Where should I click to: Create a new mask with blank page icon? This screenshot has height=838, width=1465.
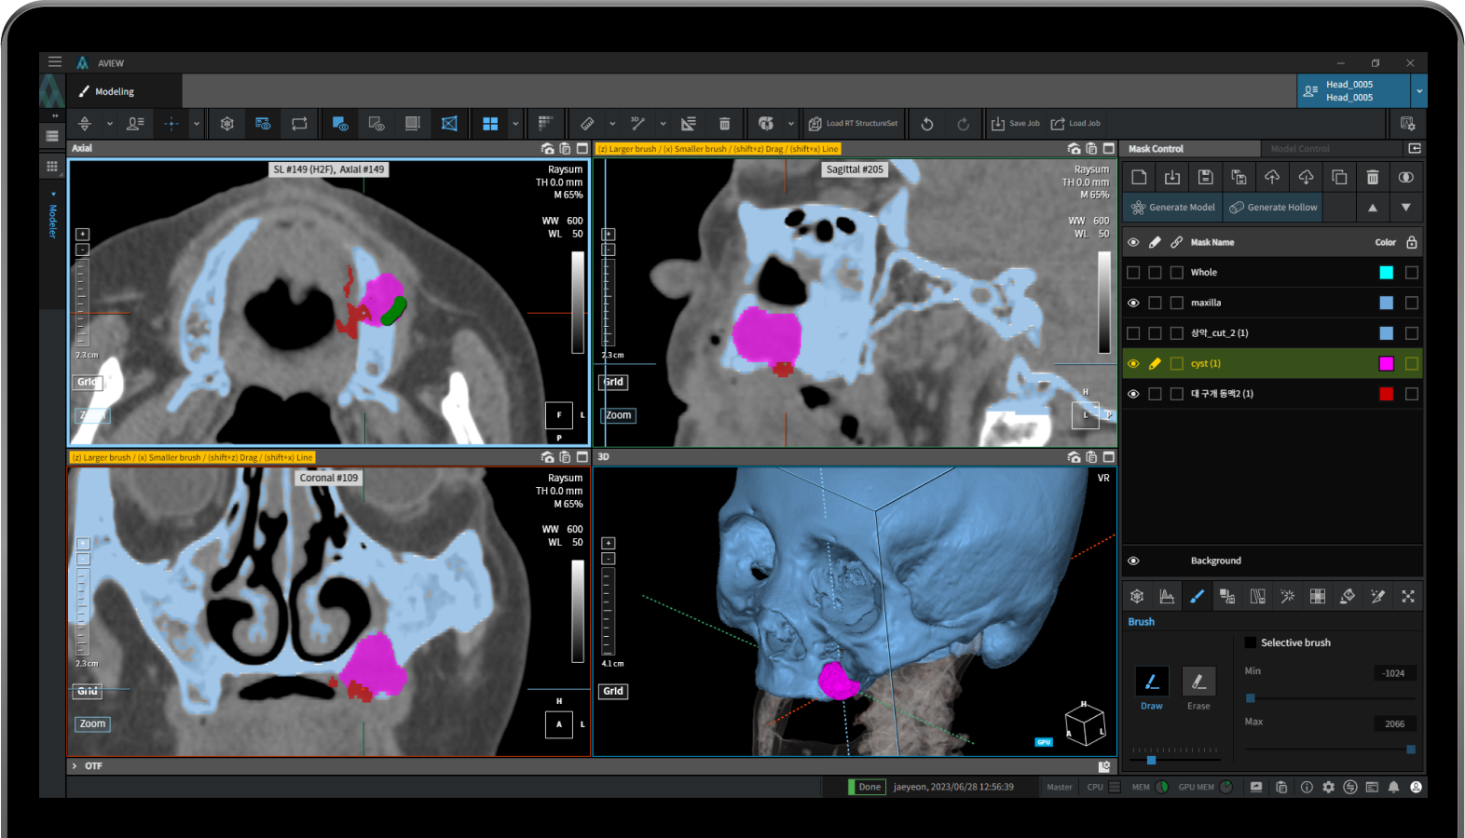tap(1139, 177)
